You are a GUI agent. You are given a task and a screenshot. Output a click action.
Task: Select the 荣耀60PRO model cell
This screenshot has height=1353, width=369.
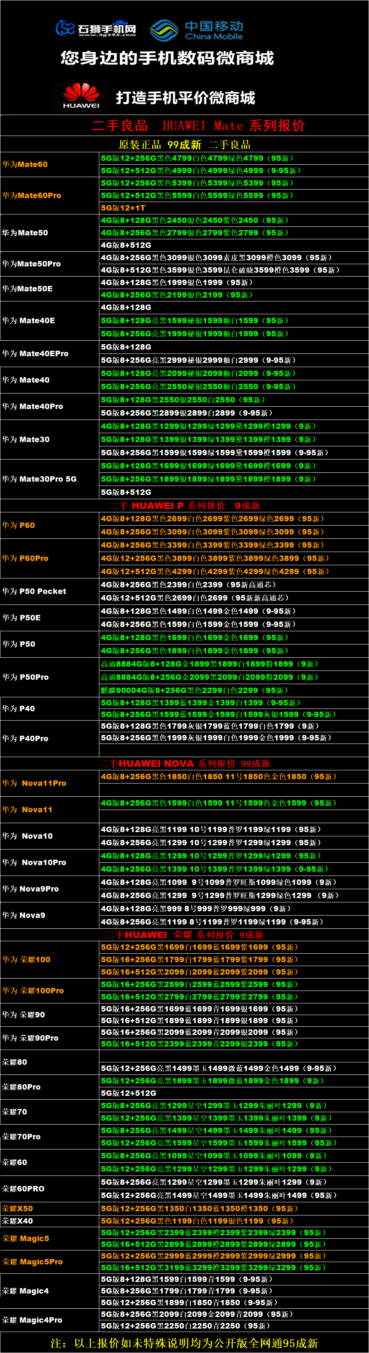tap(50, 1189)
